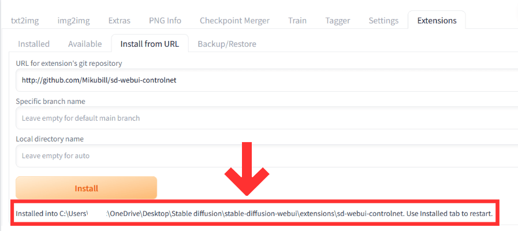This screenshot has height=231, width=518.
Task: Go to the Settings tab
Action: 383,20
